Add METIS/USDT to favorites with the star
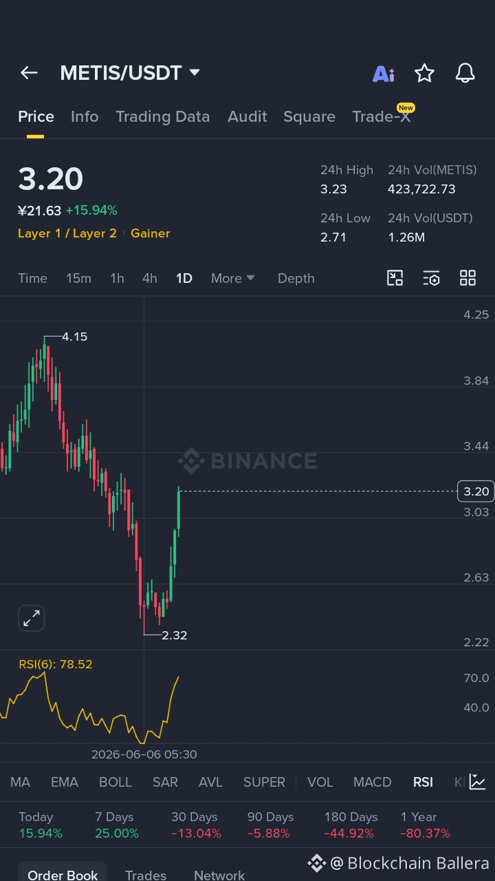The image size is (495, 881). point(424,73)
